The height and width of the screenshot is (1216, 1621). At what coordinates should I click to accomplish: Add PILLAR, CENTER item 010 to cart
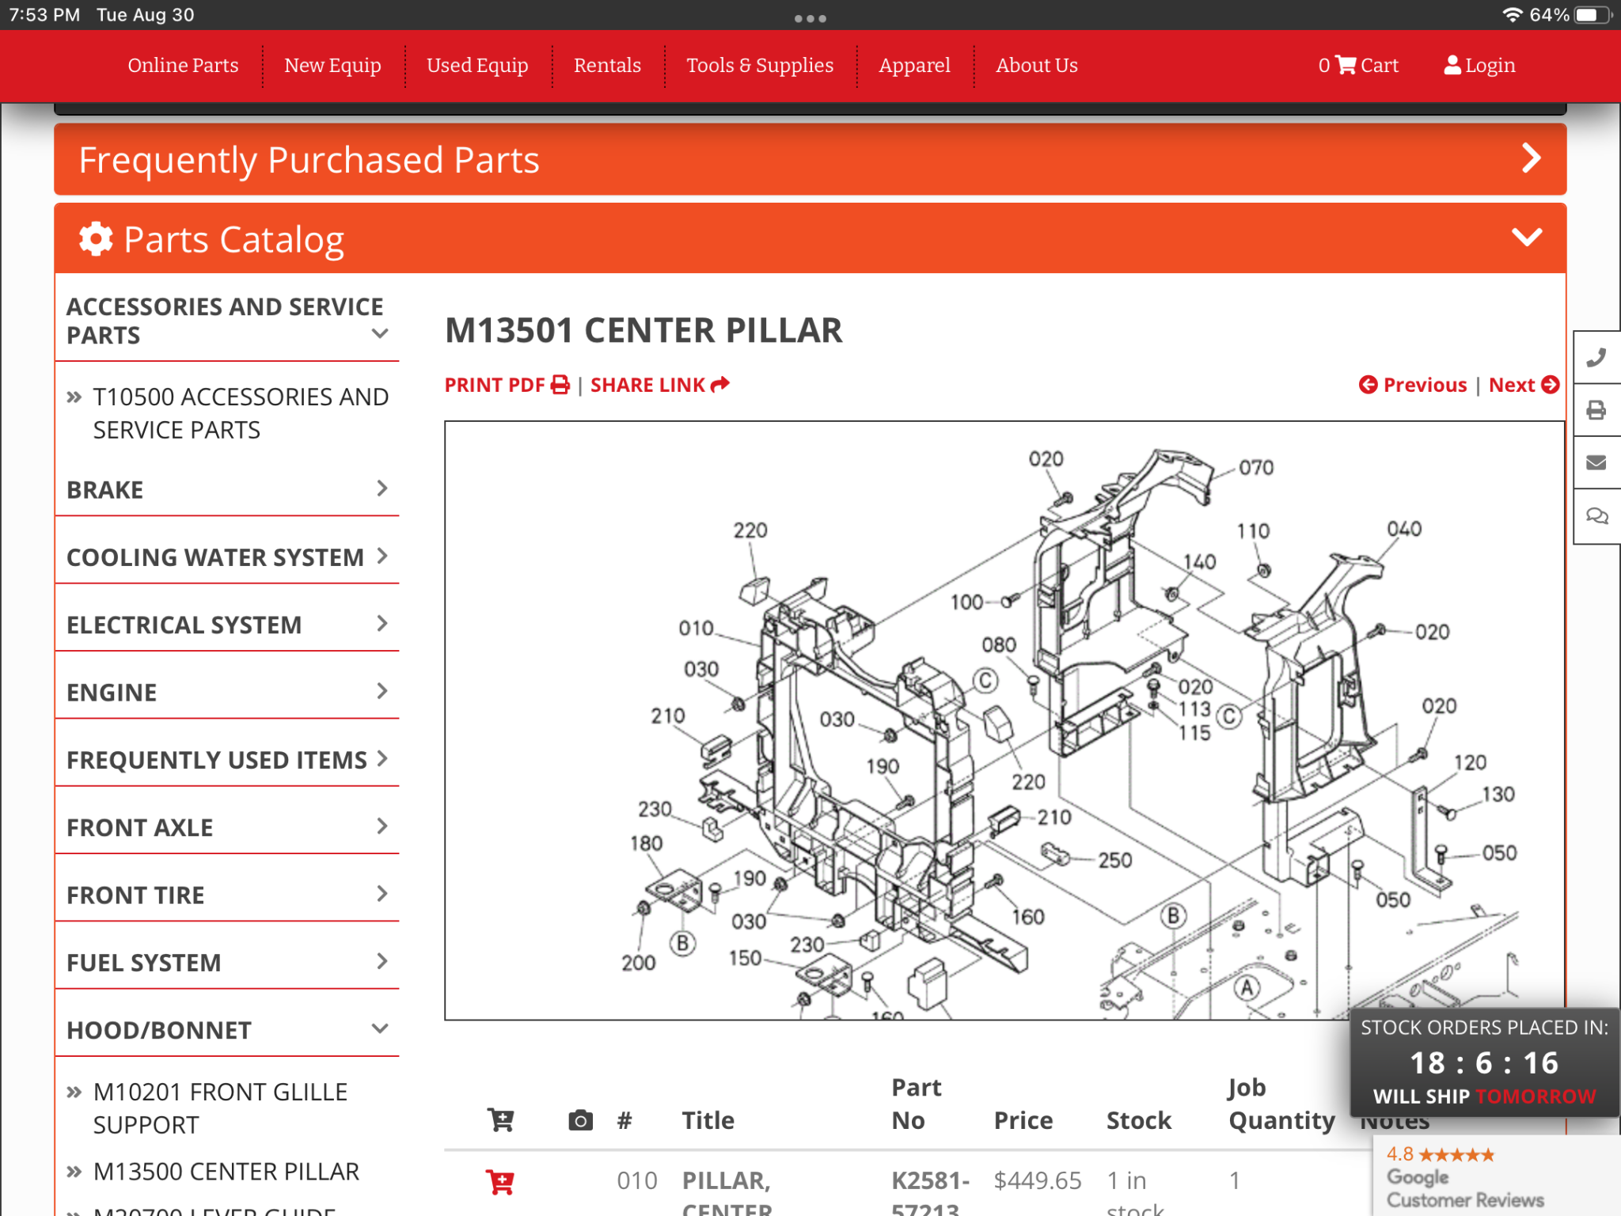[x=500, y=1182]
